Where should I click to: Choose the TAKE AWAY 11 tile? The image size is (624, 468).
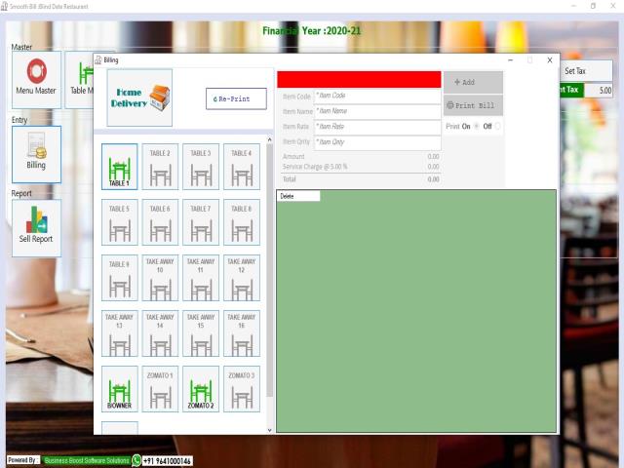(x=201, y=278)
